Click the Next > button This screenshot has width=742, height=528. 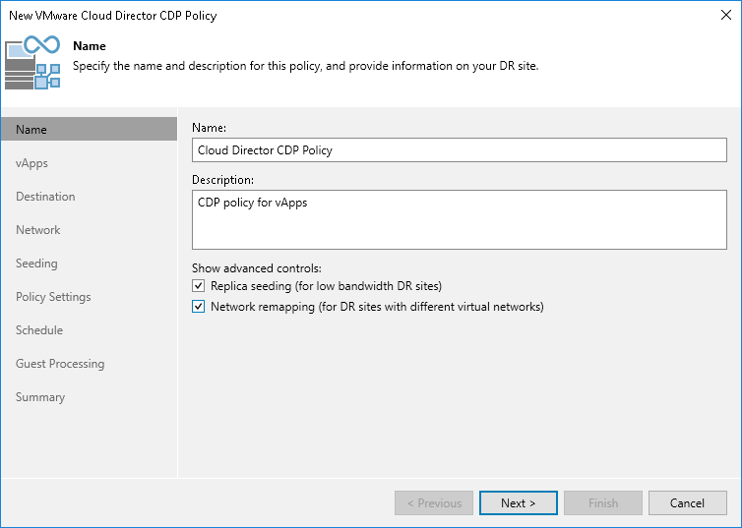pyautogui.click(x=519, y=503)
